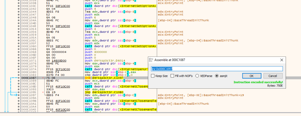Image resolution: width=301 pixels, height=116 pixels.
Task: Select the jmp d4rksp3ct3r.C10B0 instruction
Action: tap(104, 92)
